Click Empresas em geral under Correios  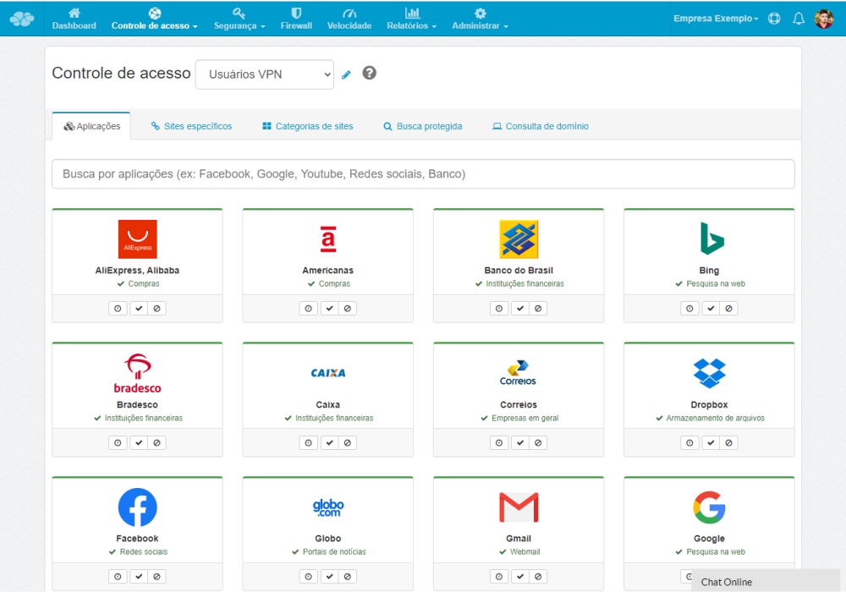525,418
